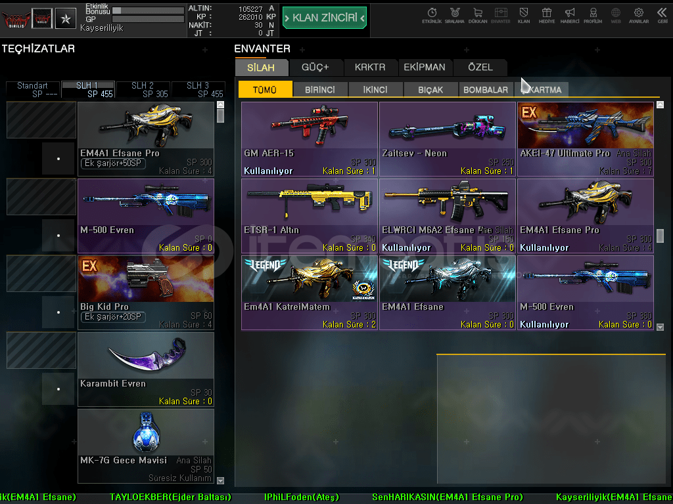Screen dimensions: 673x504
Task: Open the Hediye gift box icon
Action: pos(546,14)
